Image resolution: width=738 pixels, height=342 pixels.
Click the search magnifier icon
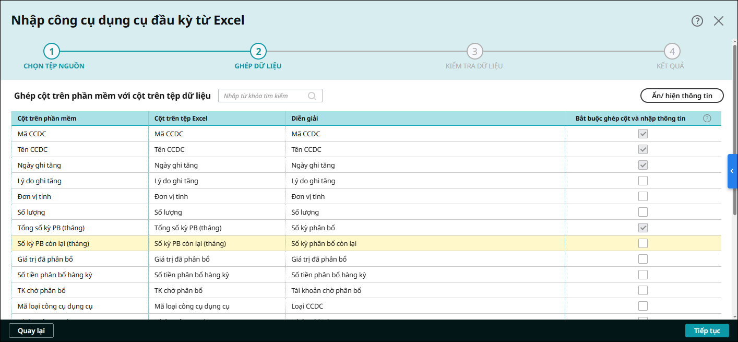tap(313, 96)
